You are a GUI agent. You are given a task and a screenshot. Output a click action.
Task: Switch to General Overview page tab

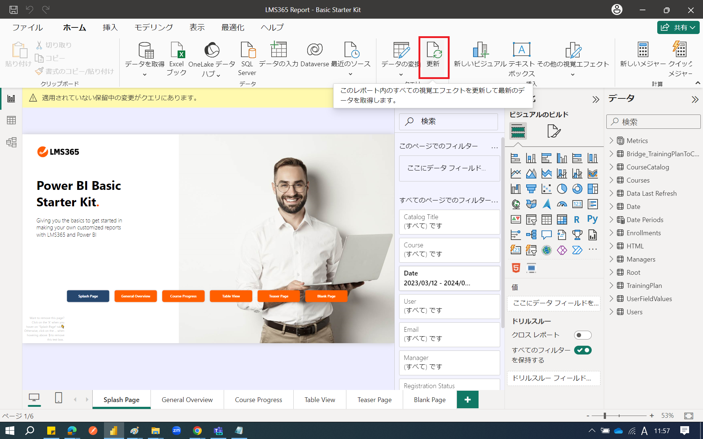tap(187, 399)
